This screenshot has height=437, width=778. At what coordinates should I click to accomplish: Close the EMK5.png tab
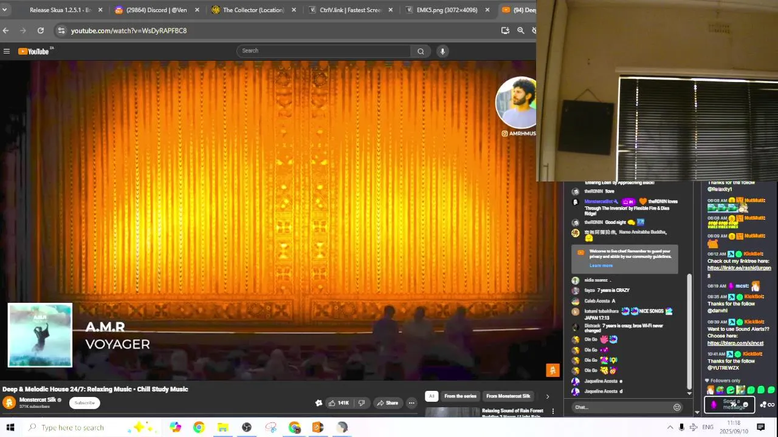tap(487, 10)
